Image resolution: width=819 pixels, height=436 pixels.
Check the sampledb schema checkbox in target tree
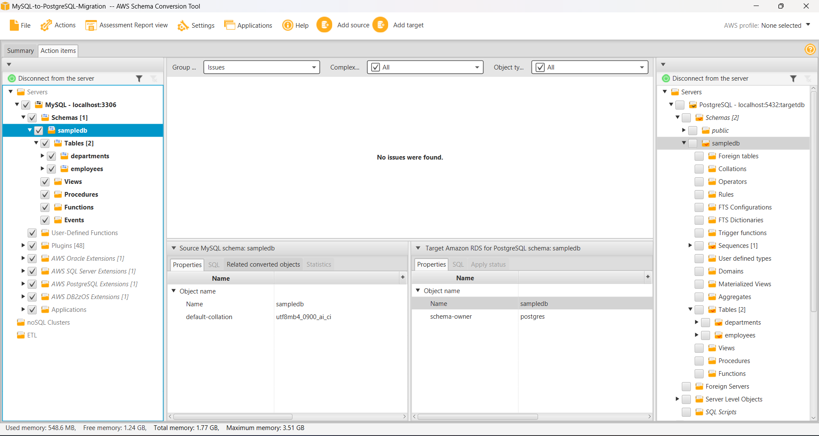(693, 143)
